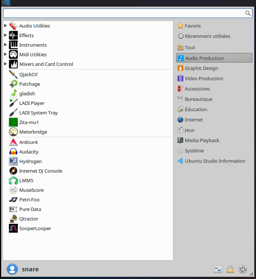Click the "Hydrogen" label text
The width and height of the screenshot is (256, 279).
pyautogui.click(x=30, y=162)
